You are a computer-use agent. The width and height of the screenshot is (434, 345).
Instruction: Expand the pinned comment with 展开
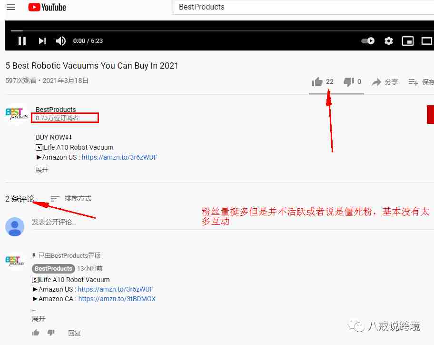pos(39,319)
